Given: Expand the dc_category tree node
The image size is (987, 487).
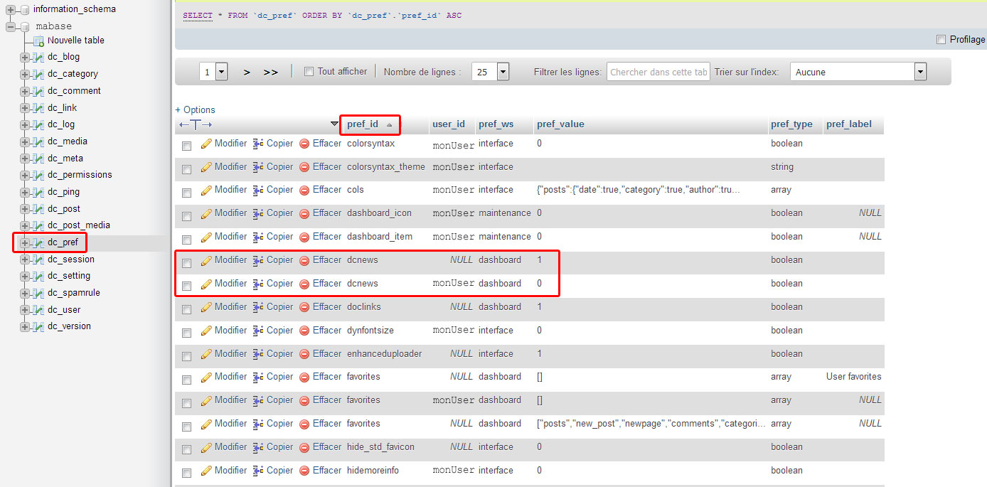Looking at the screenshot, I should tap(25, 74).
